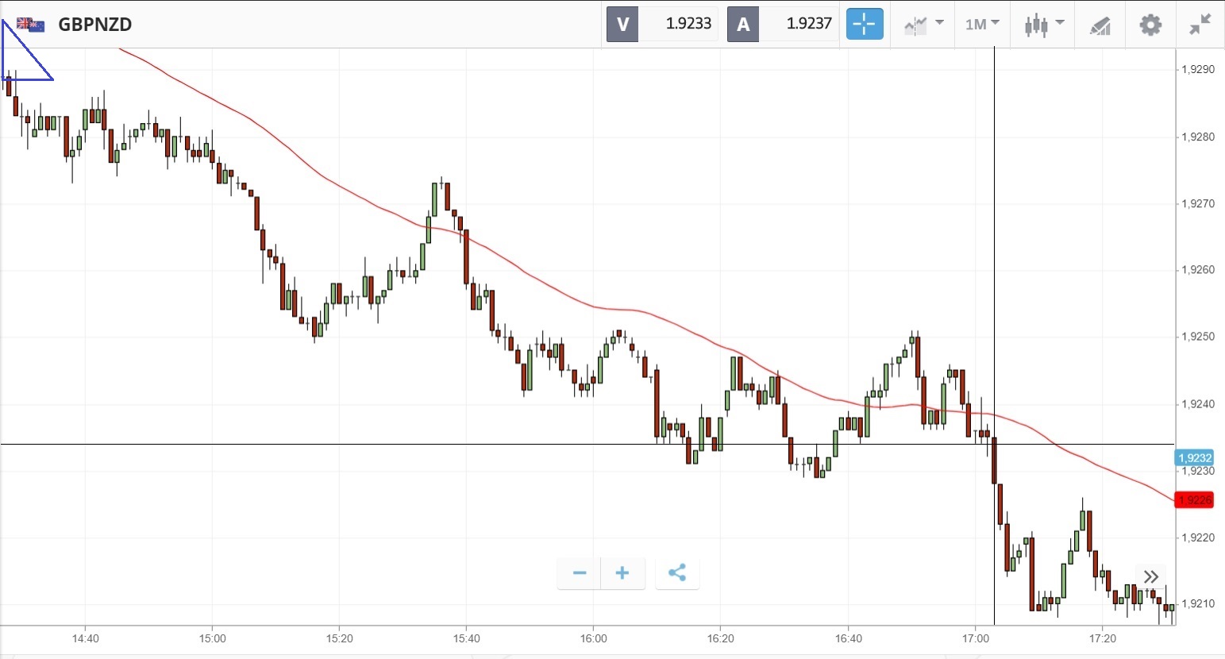Click the A buy price button 1.9237

(x=783, y=24)
